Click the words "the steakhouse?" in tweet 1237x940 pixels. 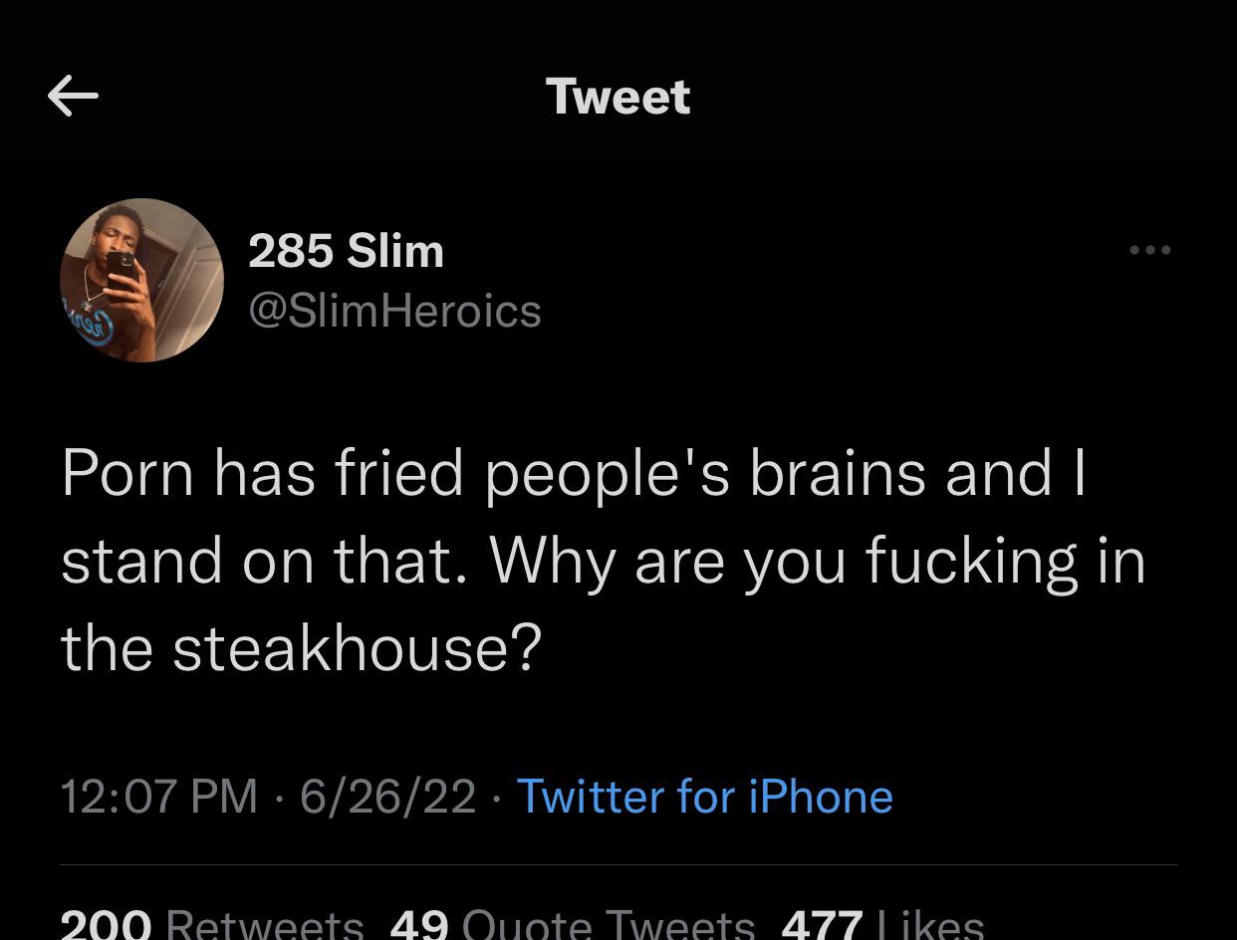tap(301, 648)
